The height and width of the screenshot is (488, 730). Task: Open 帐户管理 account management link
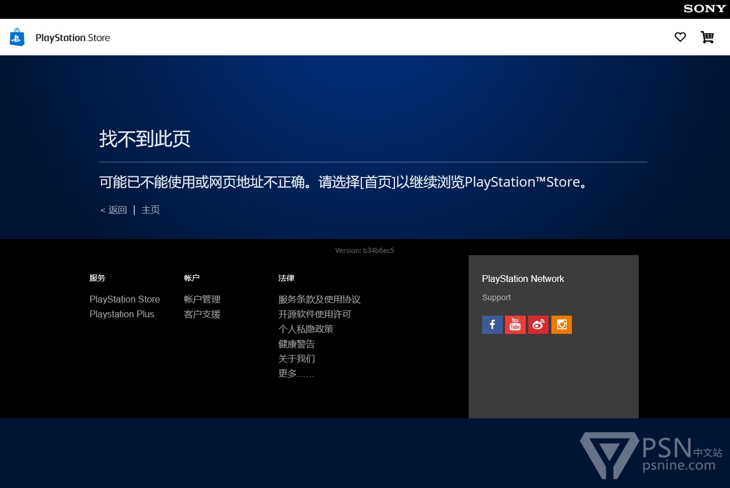tap(202, 300)
